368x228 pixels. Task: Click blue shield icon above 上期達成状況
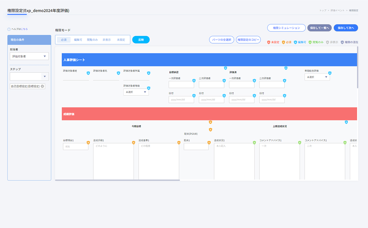click(346, 122)
